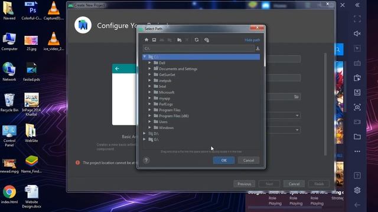
Task: Open BlueStacks media folder icon
Action: (357, 137)
